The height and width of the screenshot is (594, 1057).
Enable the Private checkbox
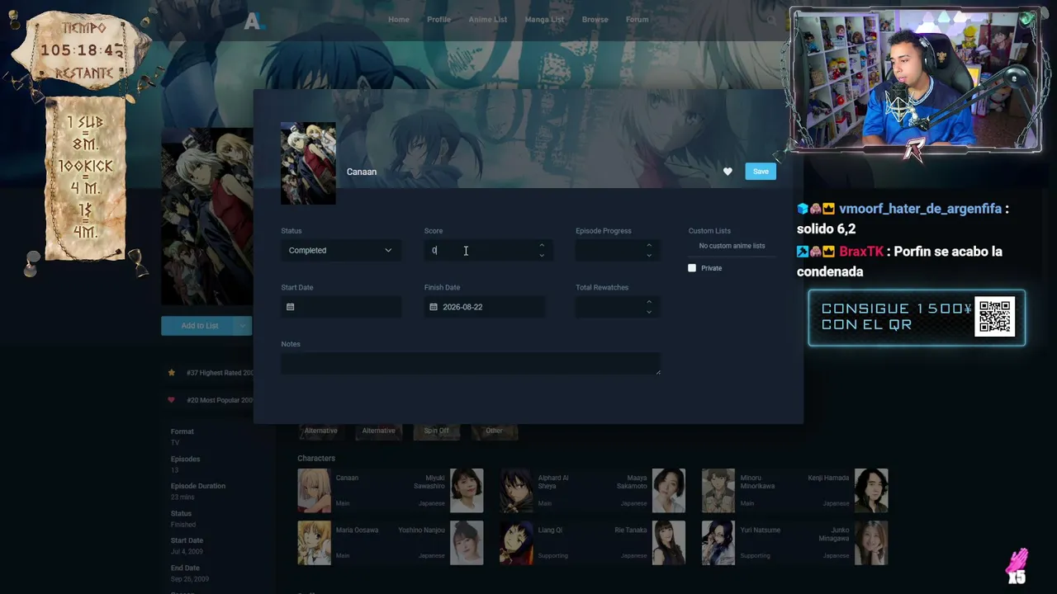(x=692, y=268)
